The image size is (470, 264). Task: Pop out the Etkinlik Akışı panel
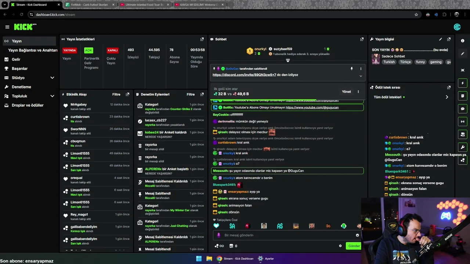[x=127, y=95]
